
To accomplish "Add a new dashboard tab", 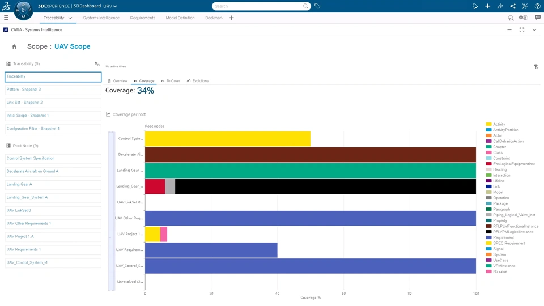I will click(231, 18).
